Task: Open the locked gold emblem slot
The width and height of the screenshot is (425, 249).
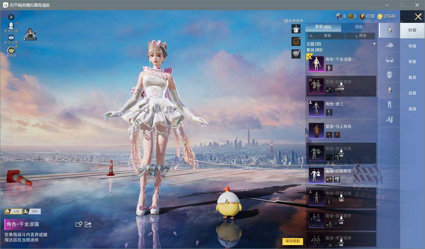Action: pos(296,41)
